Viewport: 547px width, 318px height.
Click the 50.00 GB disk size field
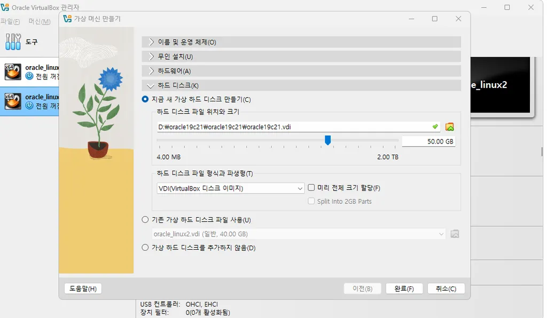pos(429,141)
